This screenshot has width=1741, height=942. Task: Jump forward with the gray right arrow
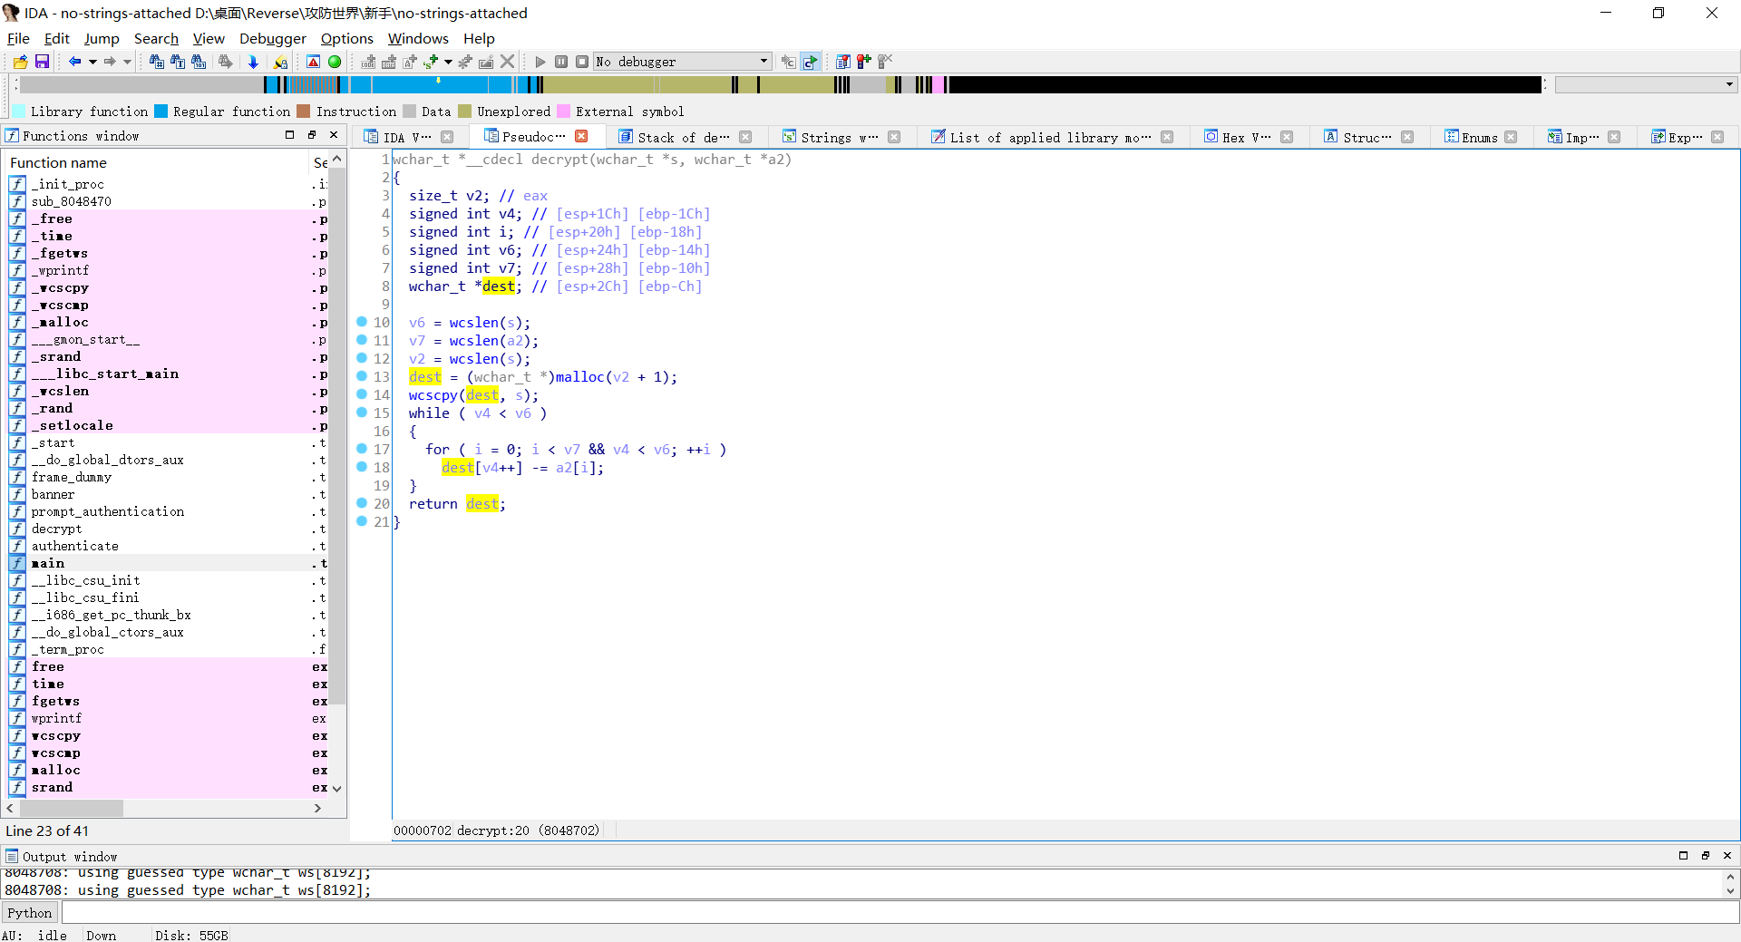click(110, 62)
